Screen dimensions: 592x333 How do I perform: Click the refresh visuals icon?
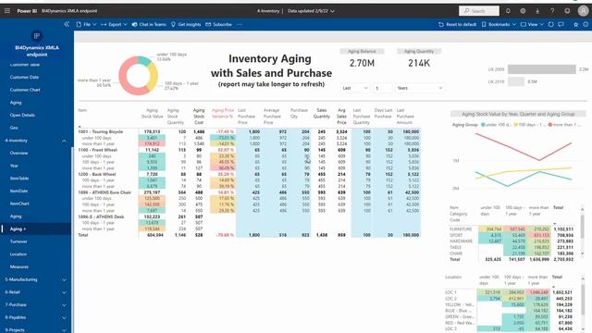click(x=551, y=24)
